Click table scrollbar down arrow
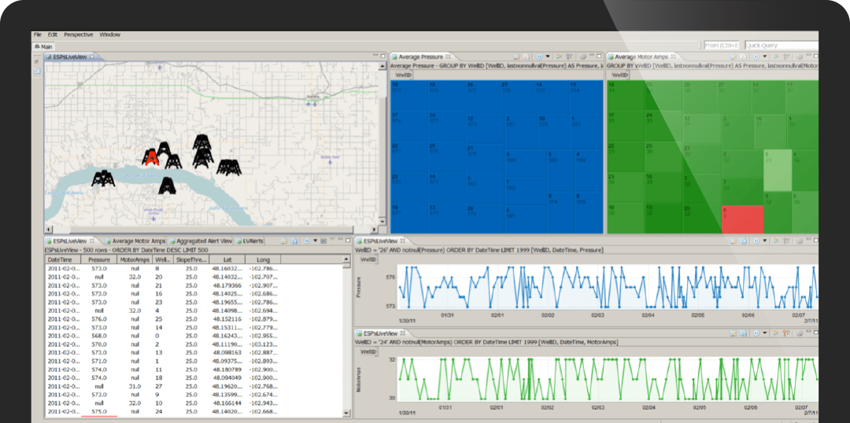This screenshot has width=850, height=423. (347, 414)
